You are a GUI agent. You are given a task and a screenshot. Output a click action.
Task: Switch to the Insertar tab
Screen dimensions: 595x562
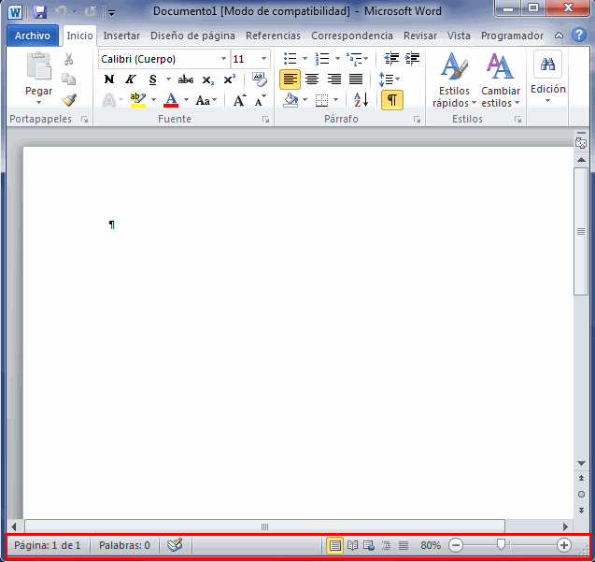[x=121, y=36]
